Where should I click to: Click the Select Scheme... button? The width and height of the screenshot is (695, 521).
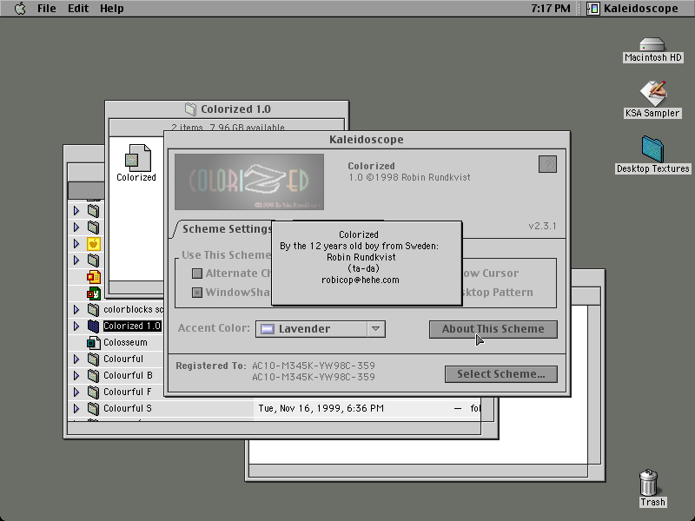click(501, 374)
